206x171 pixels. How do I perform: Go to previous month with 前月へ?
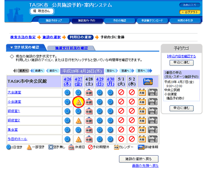tap(21, 71)
